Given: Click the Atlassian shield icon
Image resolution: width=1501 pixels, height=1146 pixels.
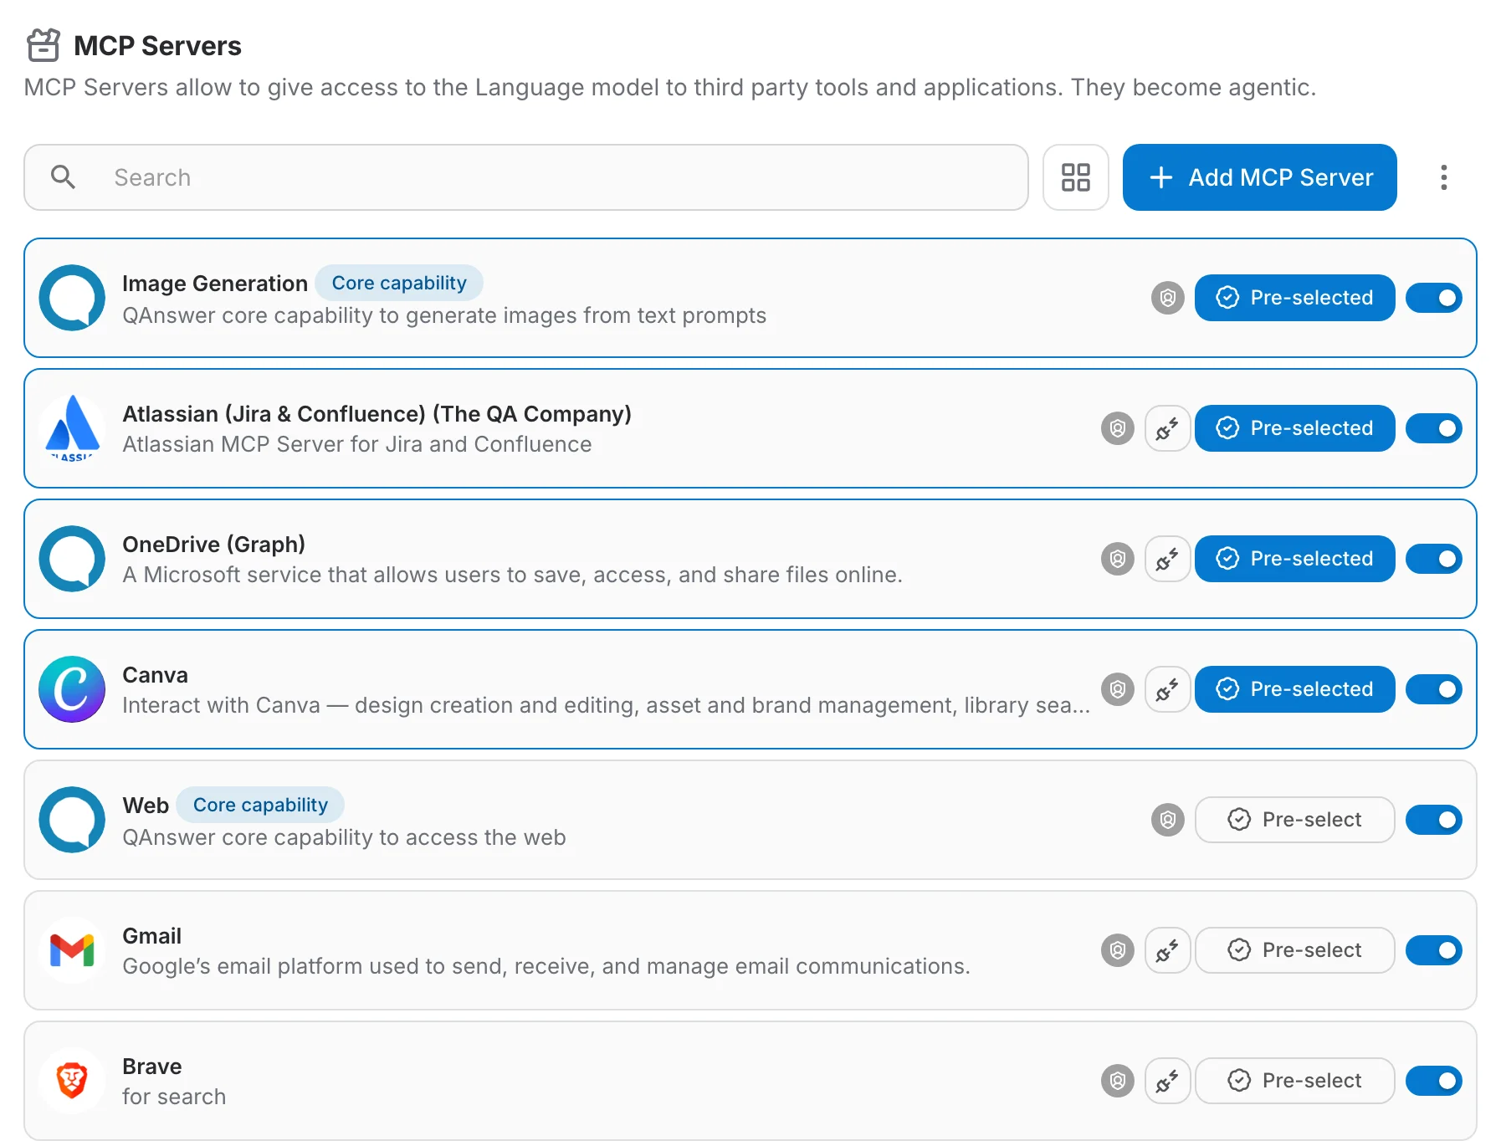Looking at the screenshot, I should point(1117,428).
